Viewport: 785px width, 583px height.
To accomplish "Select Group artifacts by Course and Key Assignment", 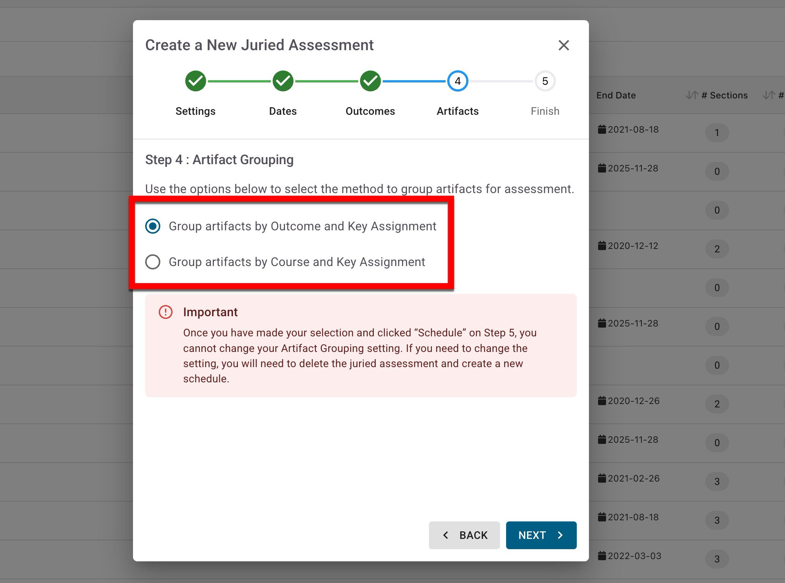I will (153, 262).
